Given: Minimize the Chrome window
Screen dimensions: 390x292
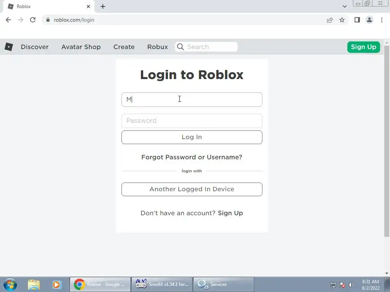Looking at the screenshot, I should (x=358, y=3).
